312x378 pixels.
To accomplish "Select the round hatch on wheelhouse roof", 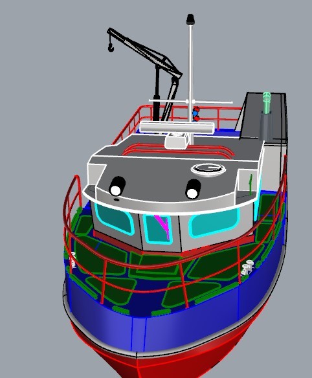I will click(208, 169).
